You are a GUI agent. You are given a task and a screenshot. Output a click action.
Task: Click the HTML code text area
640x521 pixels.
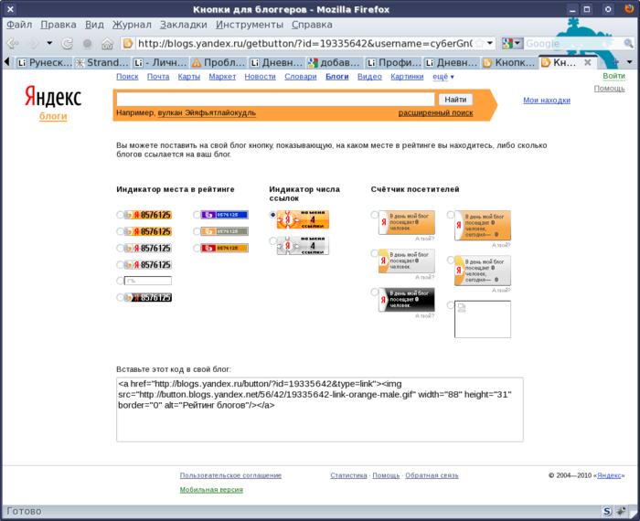point(320,409)
